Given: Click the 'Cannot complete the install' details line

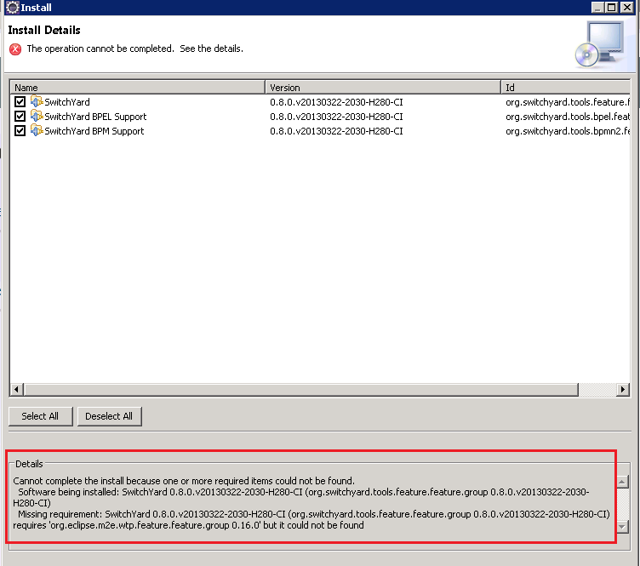Looking at the screenshot, I should tap(184, 481).
